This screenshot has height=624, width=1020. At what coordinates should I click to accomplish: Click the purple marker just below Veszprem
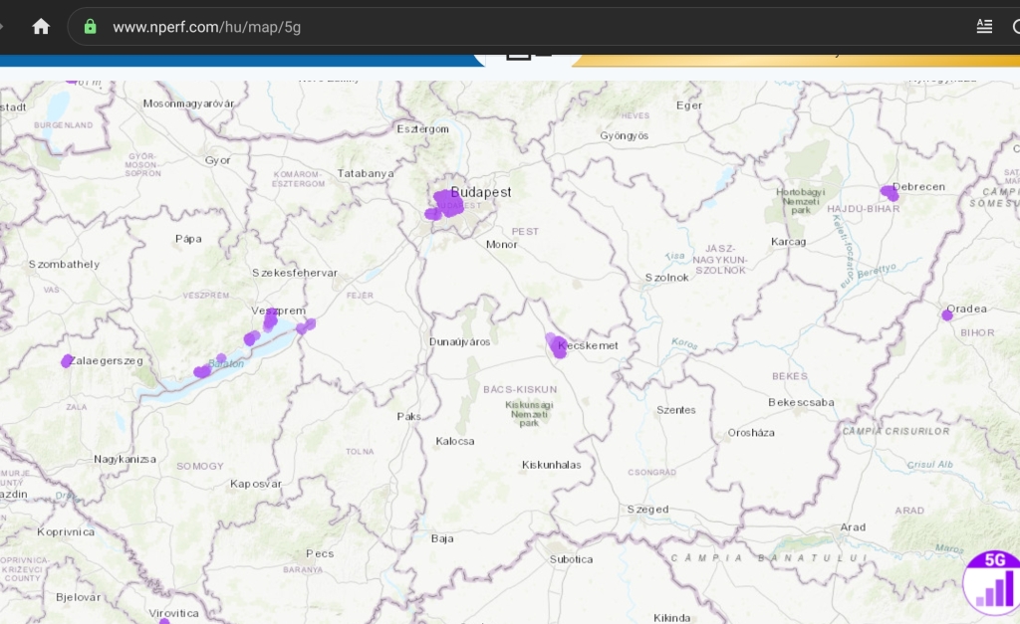[x=270, y=319]
